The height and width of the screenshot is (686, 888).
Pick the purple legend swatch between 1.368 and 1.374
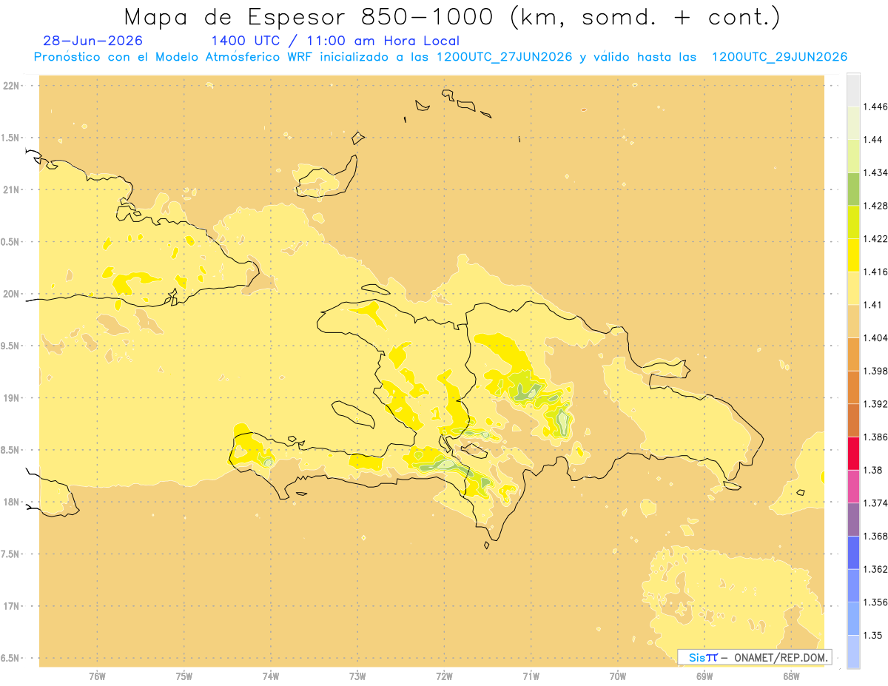point(853,519)
